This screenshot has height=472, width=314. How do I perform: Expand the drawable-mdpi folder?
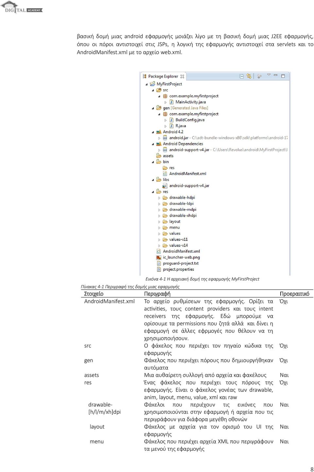(159, 210)
